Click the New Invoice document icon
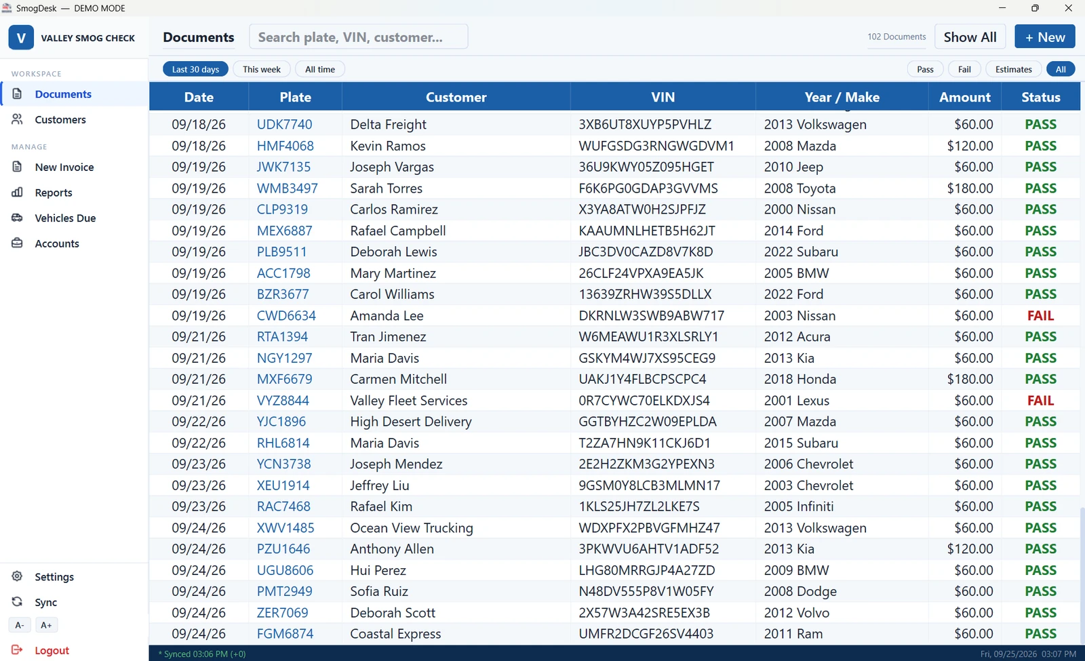1085x661 pixels. pos(18,167)
